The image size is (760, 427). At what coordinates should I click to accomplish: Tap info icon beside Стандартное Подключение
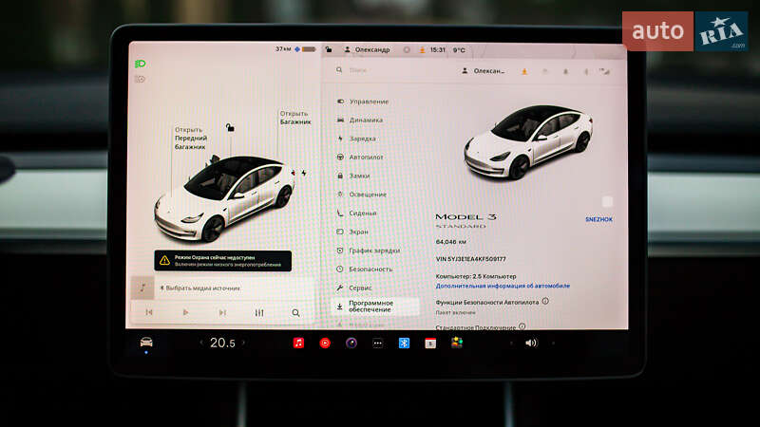point(522,326)
